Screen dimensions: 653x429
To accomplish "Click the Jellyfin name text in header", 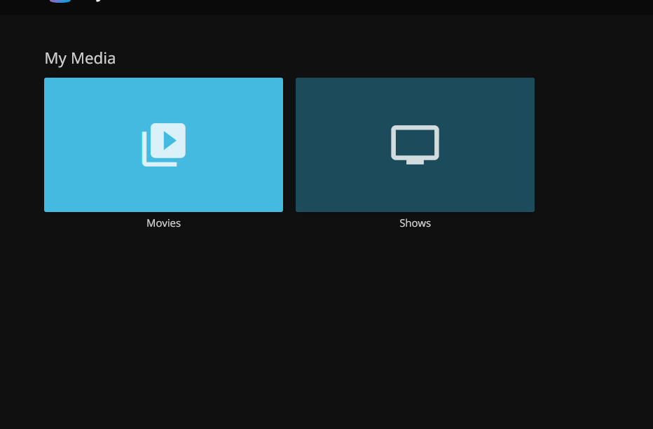I will (98, 1).
